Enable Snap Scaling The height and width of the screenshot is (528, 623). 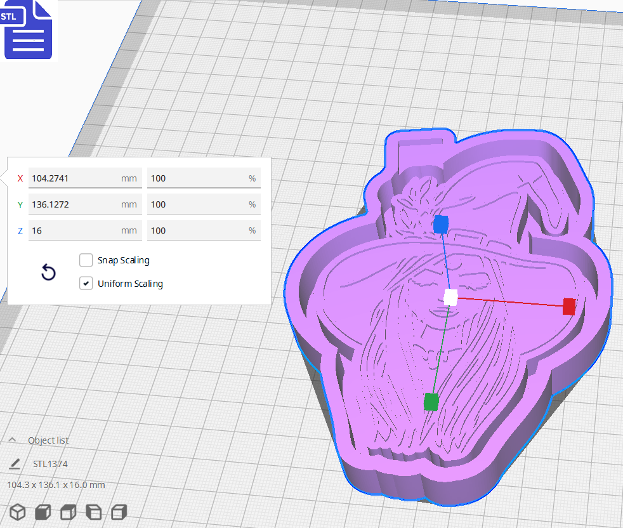pyautogui.click(x=86, y=260)
